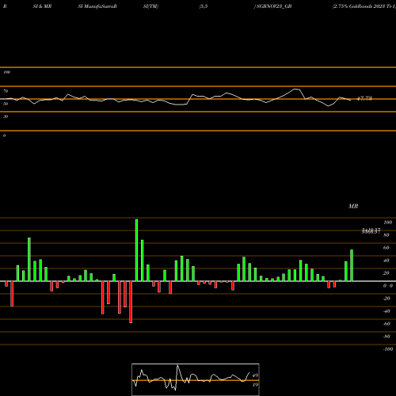Click the 70 level label on RSI axis
396x396 pixels.
pyautogui.click(x=6, y=91)
